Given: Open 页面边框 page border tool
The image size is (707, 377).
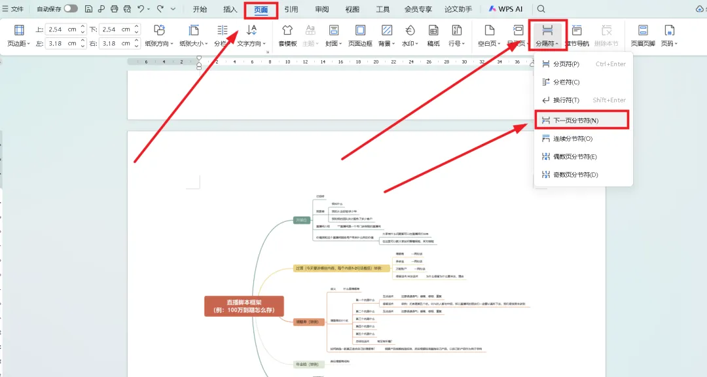Looking at the screenshot, I should pyautogui.click(x=360, y=35).
